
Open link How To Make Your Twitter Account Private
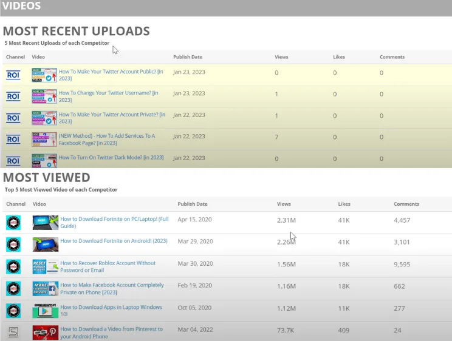point(112,118)
